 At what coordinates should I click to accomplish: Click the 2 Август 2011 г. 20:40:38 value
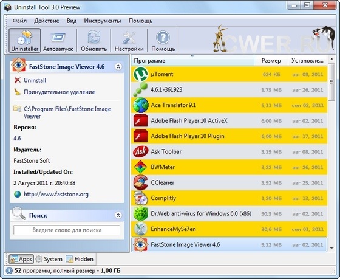point(44,183)
